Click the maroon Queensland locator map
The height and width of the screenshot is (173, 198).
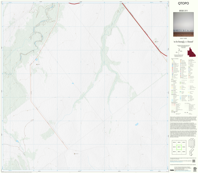point(192,52)
